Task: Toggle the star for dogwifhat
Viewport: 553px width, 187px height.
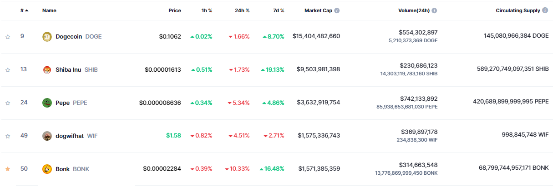Action: click(x=8, y=136)
